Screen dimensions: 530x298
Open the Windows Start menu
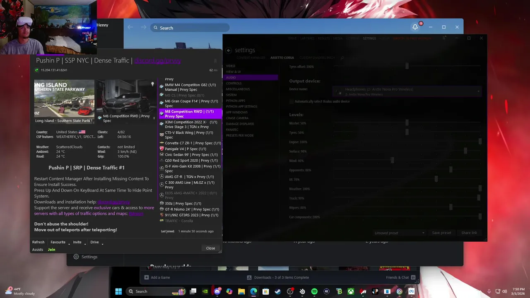[118, 291]
